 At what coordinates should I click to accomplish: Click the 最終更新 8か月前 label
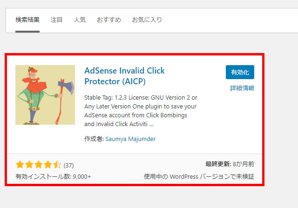coord(230,164)
